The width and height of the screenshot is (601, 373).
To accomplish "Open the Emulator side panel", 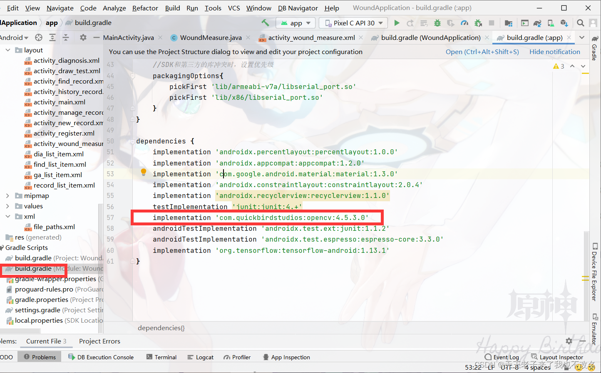I will (595, 329).
